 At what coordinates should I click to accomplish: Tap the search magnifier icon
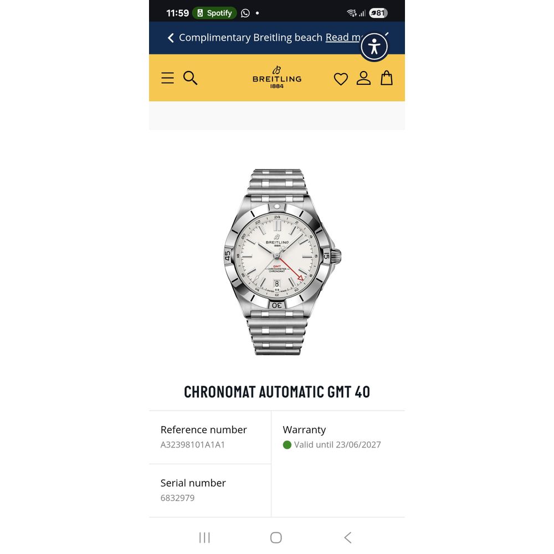point(190,78)
